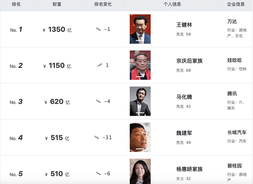Image resolution: width=253 pixels, height=184 pixels.
Task: Select the 排名变化 column header
Action: 103,4
